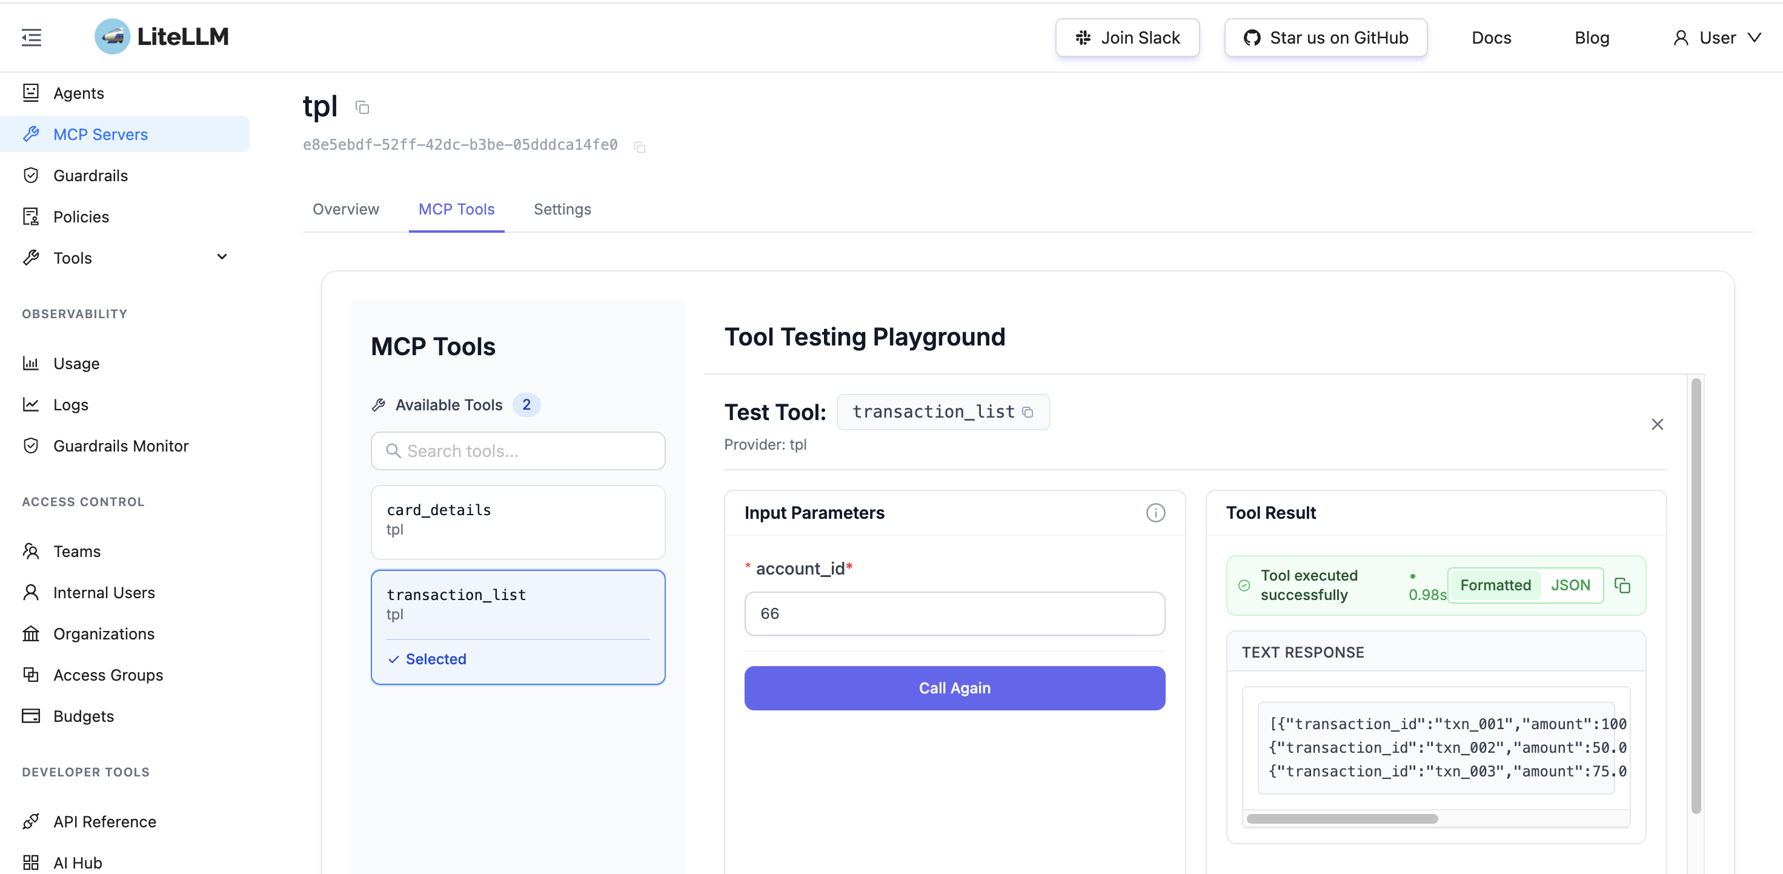Copy the tool result to clipboard
This screenshot has width=1783, height=874.
(x=1622, y=586)
